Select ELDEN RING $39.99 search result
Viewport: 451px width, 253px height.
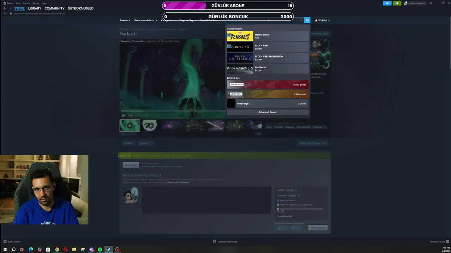click(268, 47)
